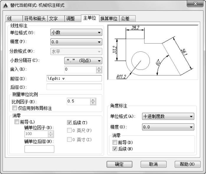
Task: Open the 单位格式(U) dropdown showing 小数
Action: click(76, 32)
